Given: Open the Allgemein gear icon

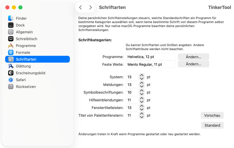Looking at the screenshot, I should [11, 32].
